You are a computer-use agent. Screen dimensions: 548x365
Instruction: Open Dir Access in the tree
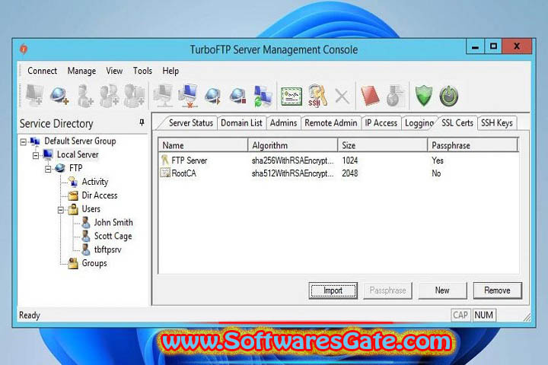coord(100,195)
